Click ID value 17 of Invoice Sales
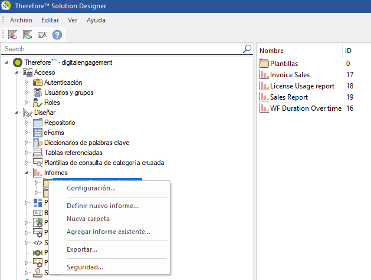 350,75
